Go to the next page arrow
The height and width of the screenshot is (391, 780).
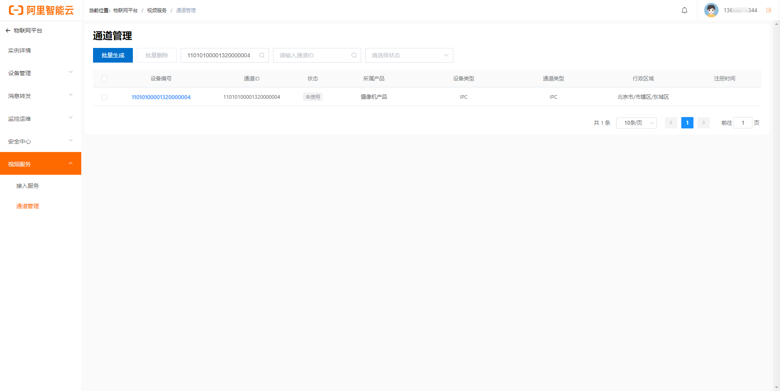coord(703,123)
